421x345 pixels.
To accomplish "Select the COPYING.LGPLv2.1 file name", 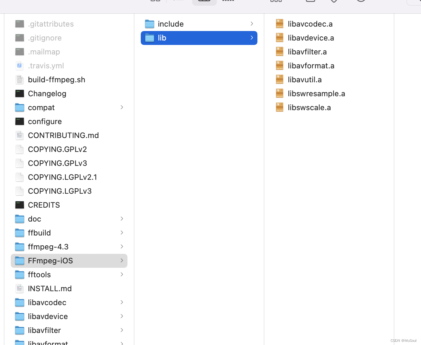I will coord(62,177).
